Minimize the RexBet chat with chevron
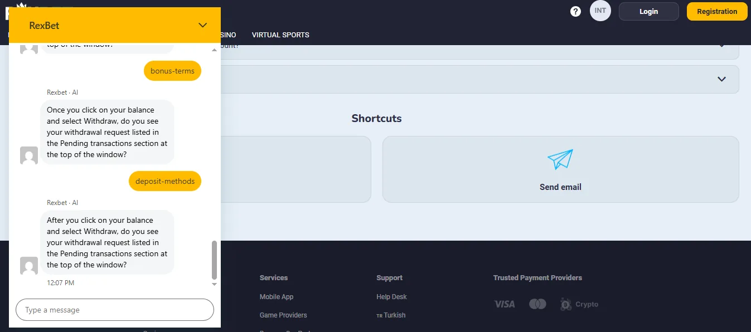751x332 pixels. pos(203,25)
